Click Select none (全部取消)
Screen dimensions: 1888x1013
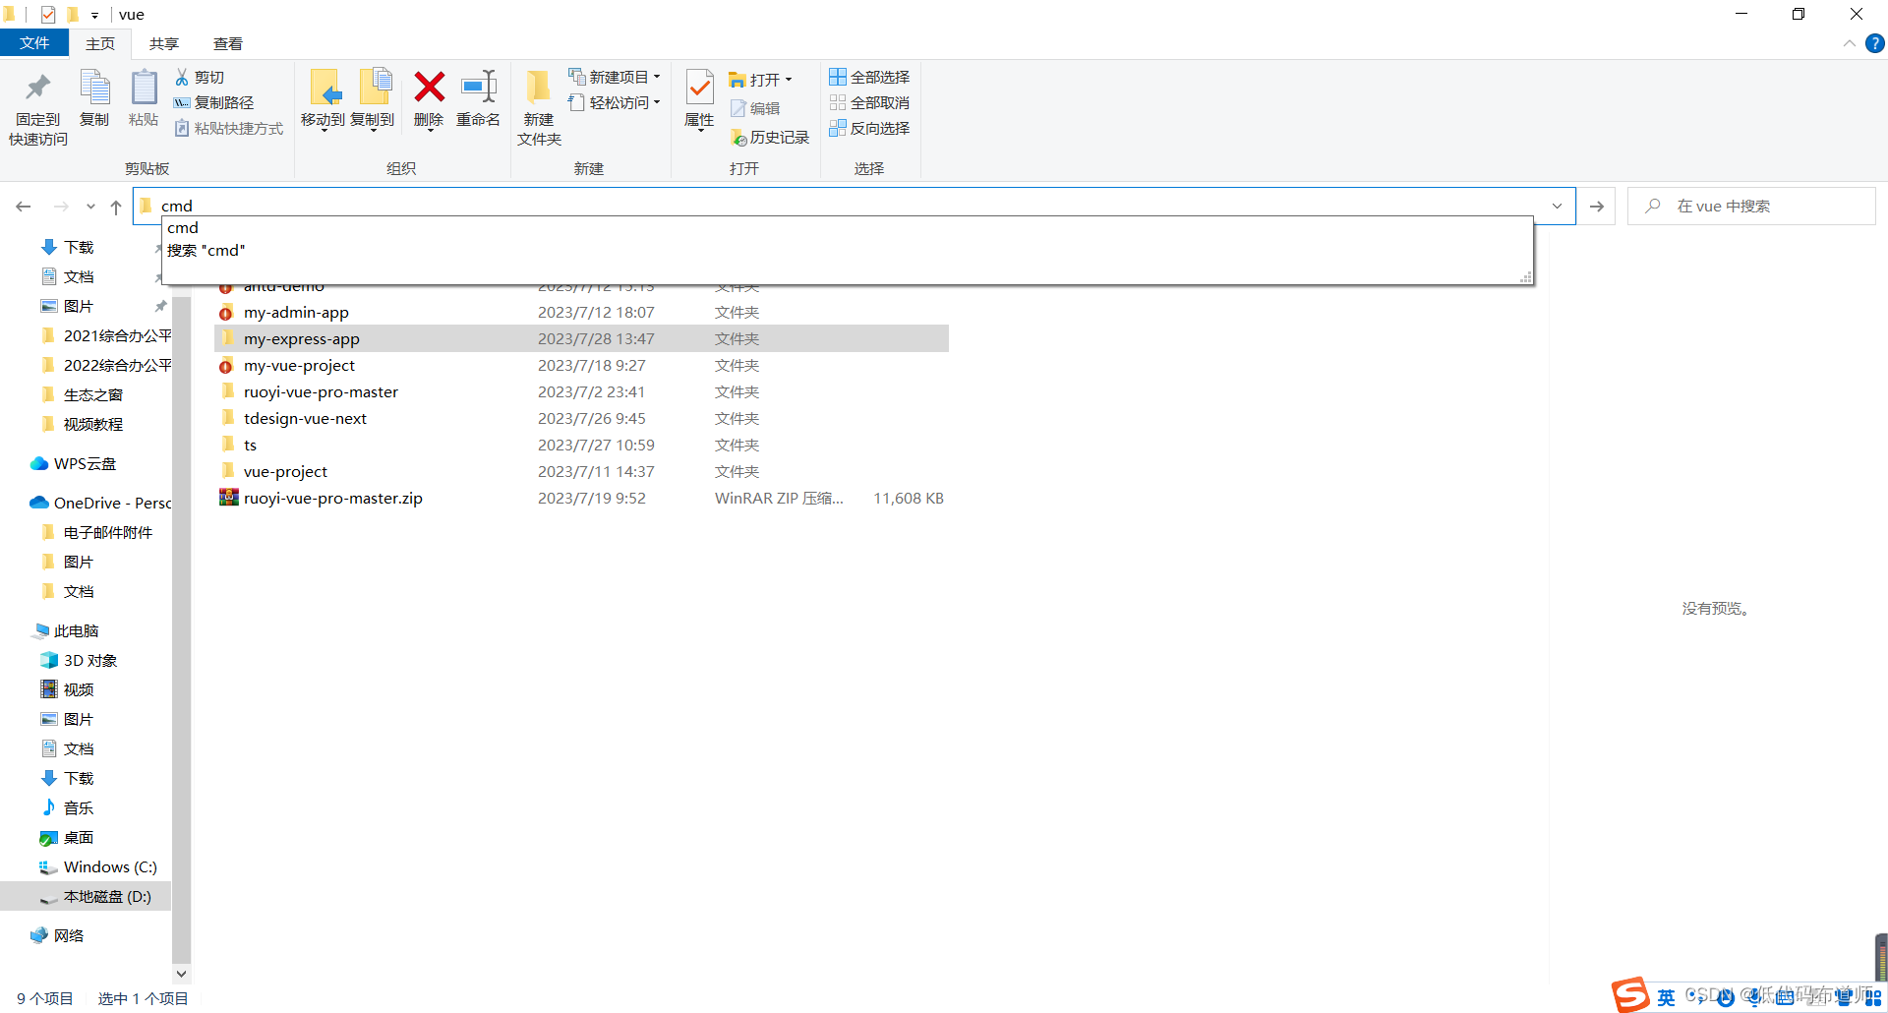click(x=869, y=102)
